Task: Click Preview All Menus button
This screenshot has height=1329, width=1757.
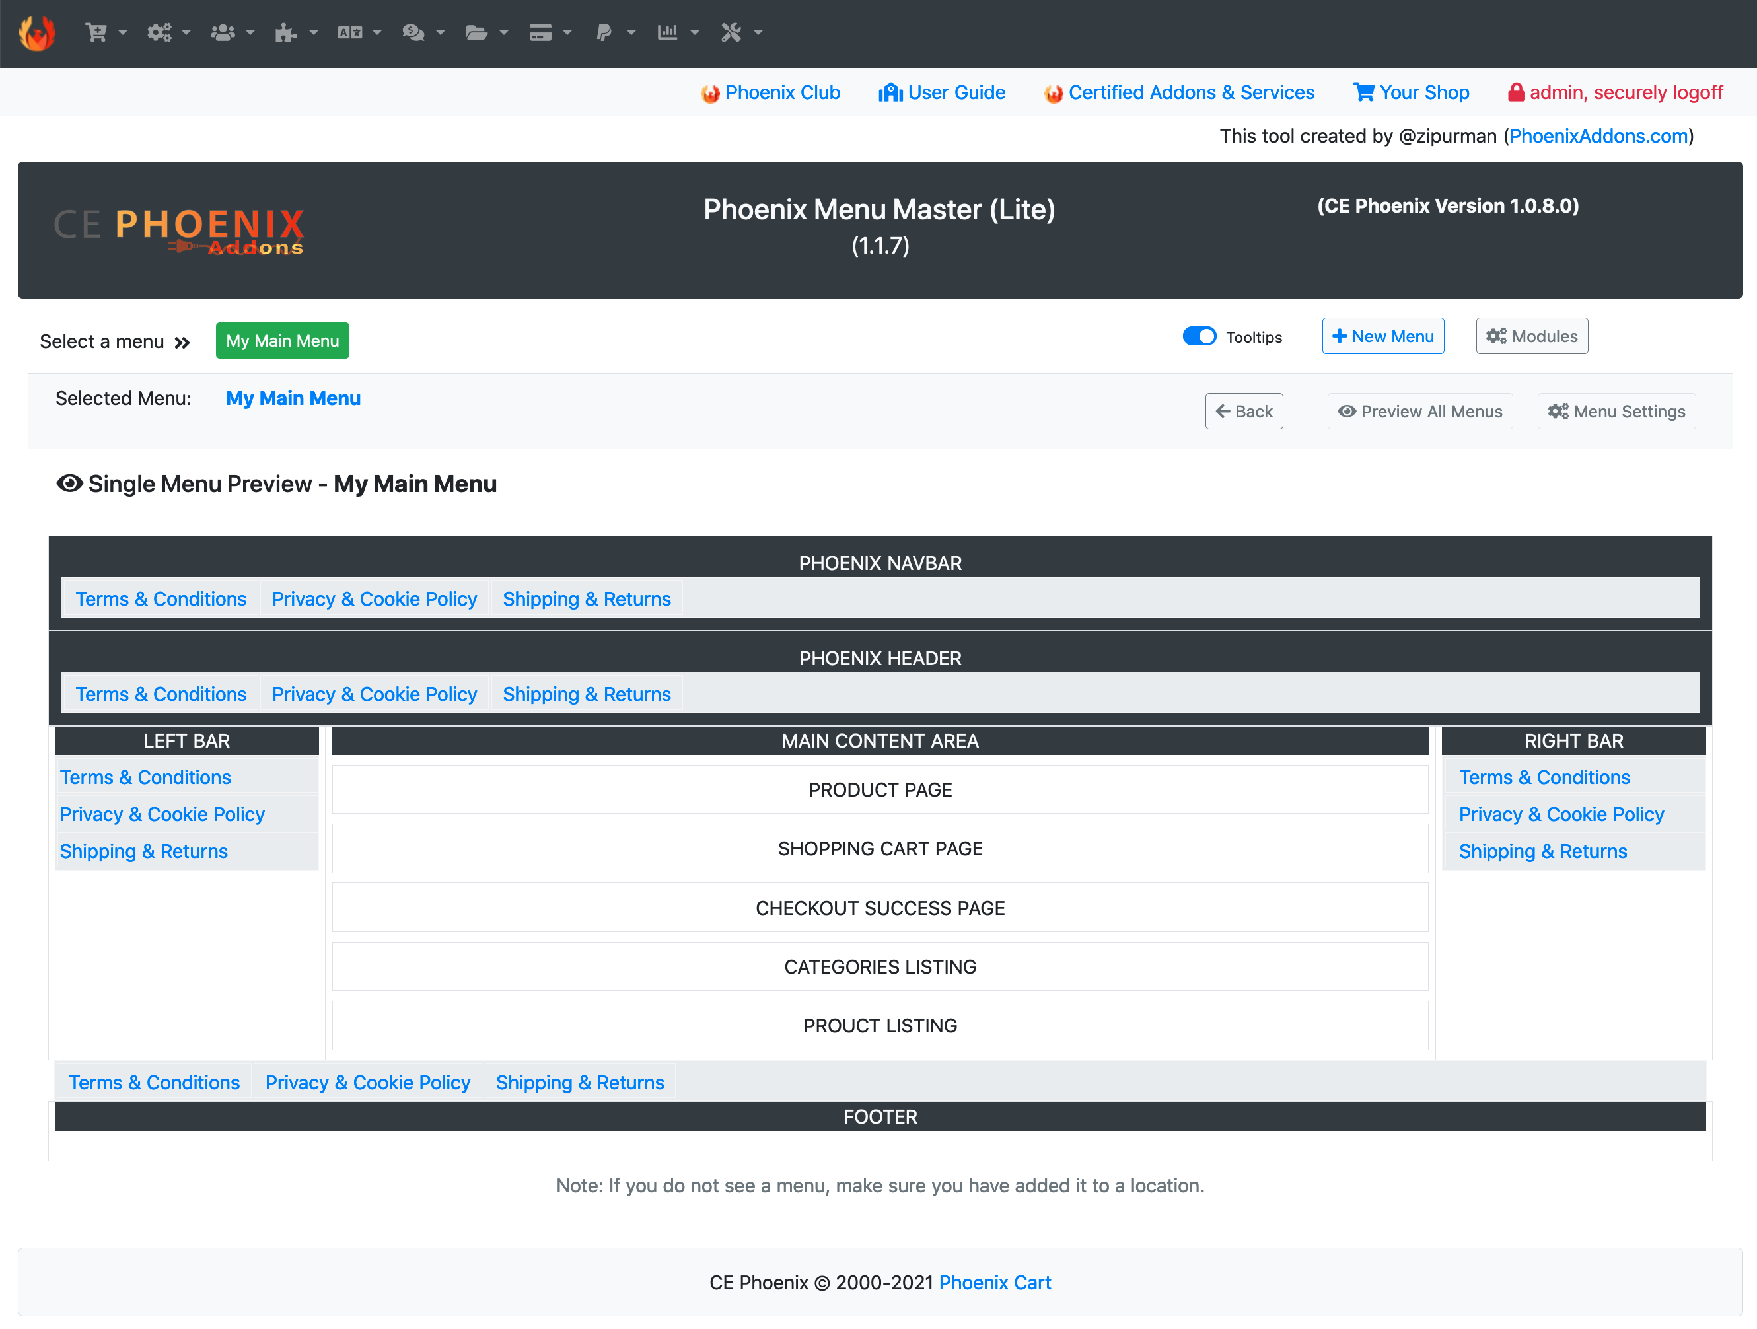Action: 1420,412
